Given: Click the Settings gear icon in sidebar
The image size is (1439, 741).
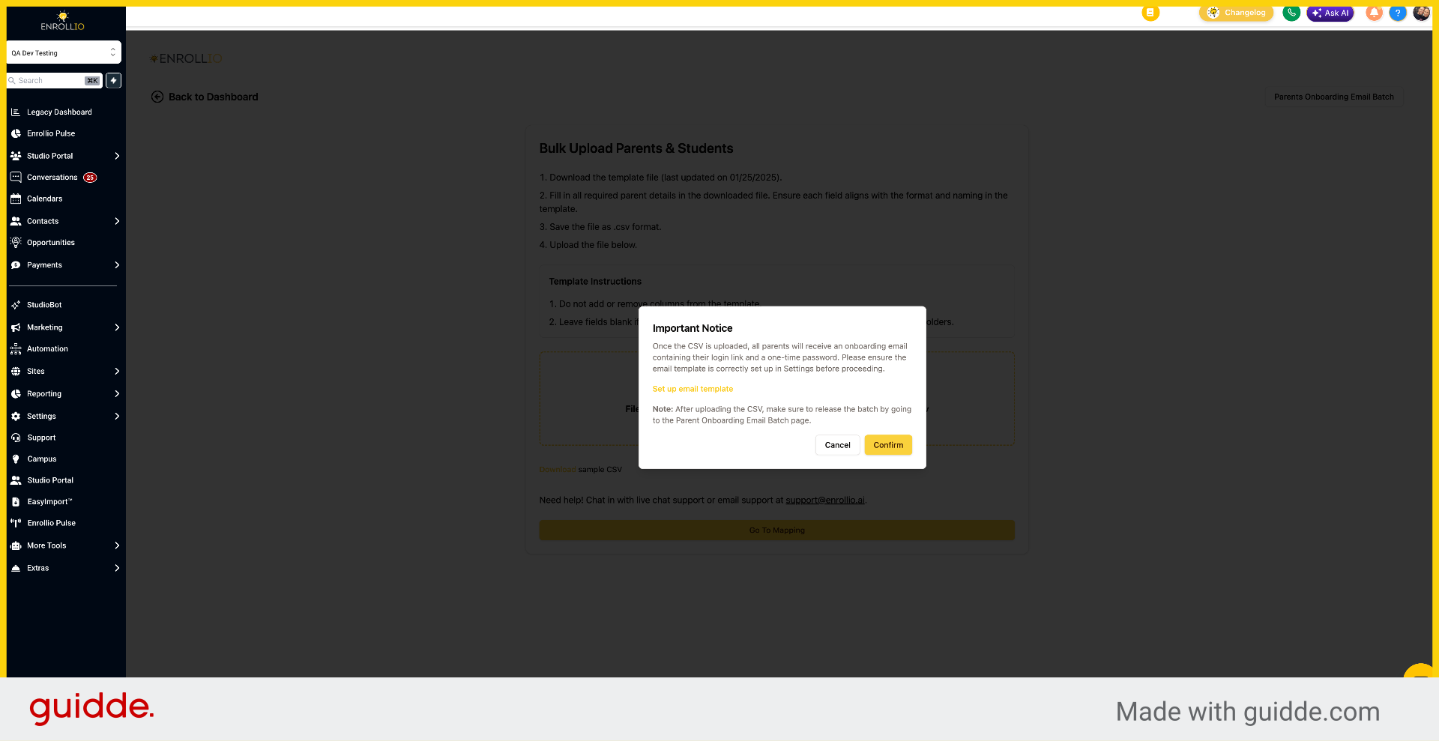Looking at the screenshot, I should click(x=16, y=417).
